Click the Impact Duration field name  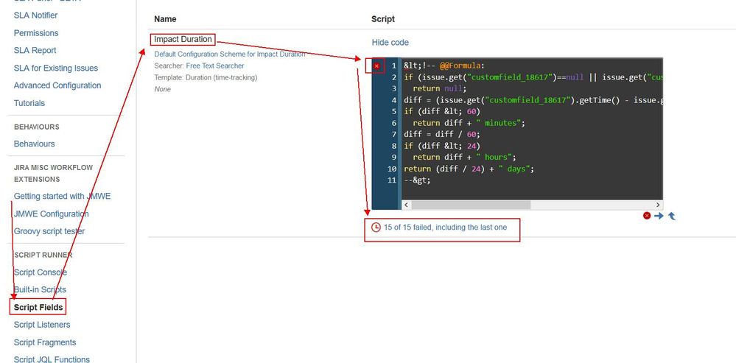click(183, 40)
